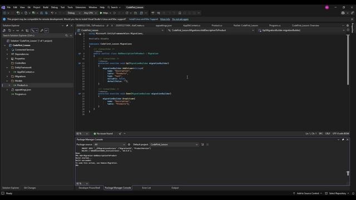This screenshot has height=200, width=356.
Task: Click the Solution Explorer Properties wrench icon
Action: coord(42,31)
